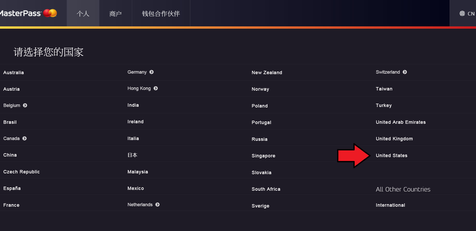The image size is (476, 231).
Task: Choose China as your country
Action: pos(10,155)
